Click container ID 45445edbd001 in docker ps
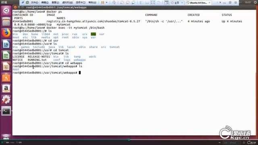This screenshot has width=258, height=145. pos(23,21)
